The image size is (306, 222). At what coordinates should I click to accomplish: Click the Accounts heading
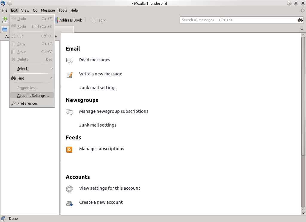[78, 177]
